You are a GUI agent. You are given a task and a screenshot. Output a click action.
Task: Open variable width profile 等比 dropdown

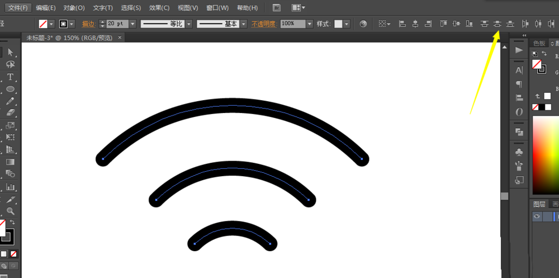pyautogui.click(x=189, y=24)
